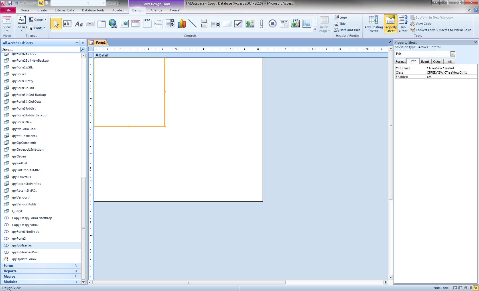479x291 pixels.
Task: Click the Add Existing Fields icon
Action: [374, 24]
